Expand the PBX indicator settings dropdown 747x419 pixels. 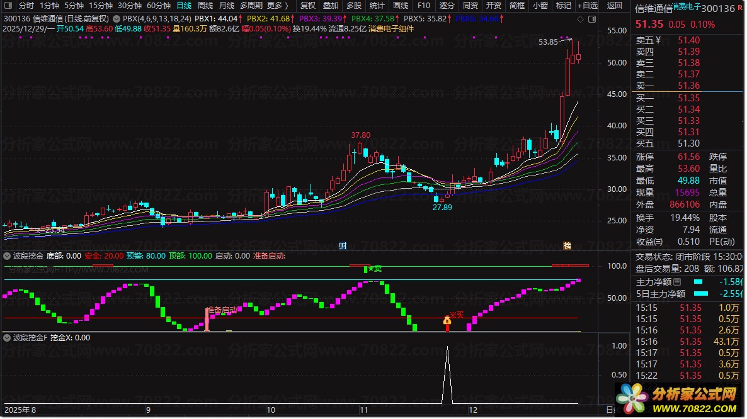click(118, 20)
